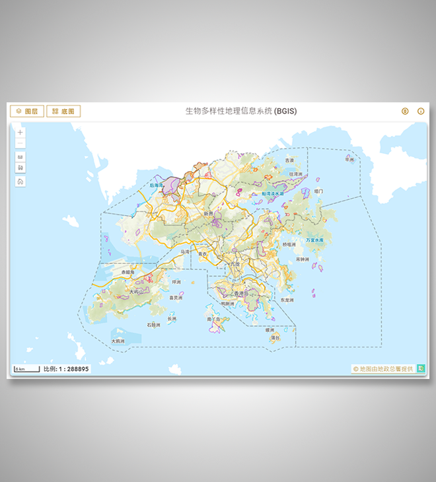Zoom out with the minus button

[x=20, y=143]
